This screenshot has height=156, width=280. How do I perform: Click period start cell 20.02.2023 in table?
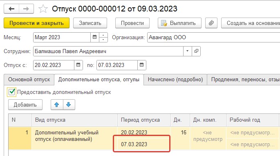144,132
